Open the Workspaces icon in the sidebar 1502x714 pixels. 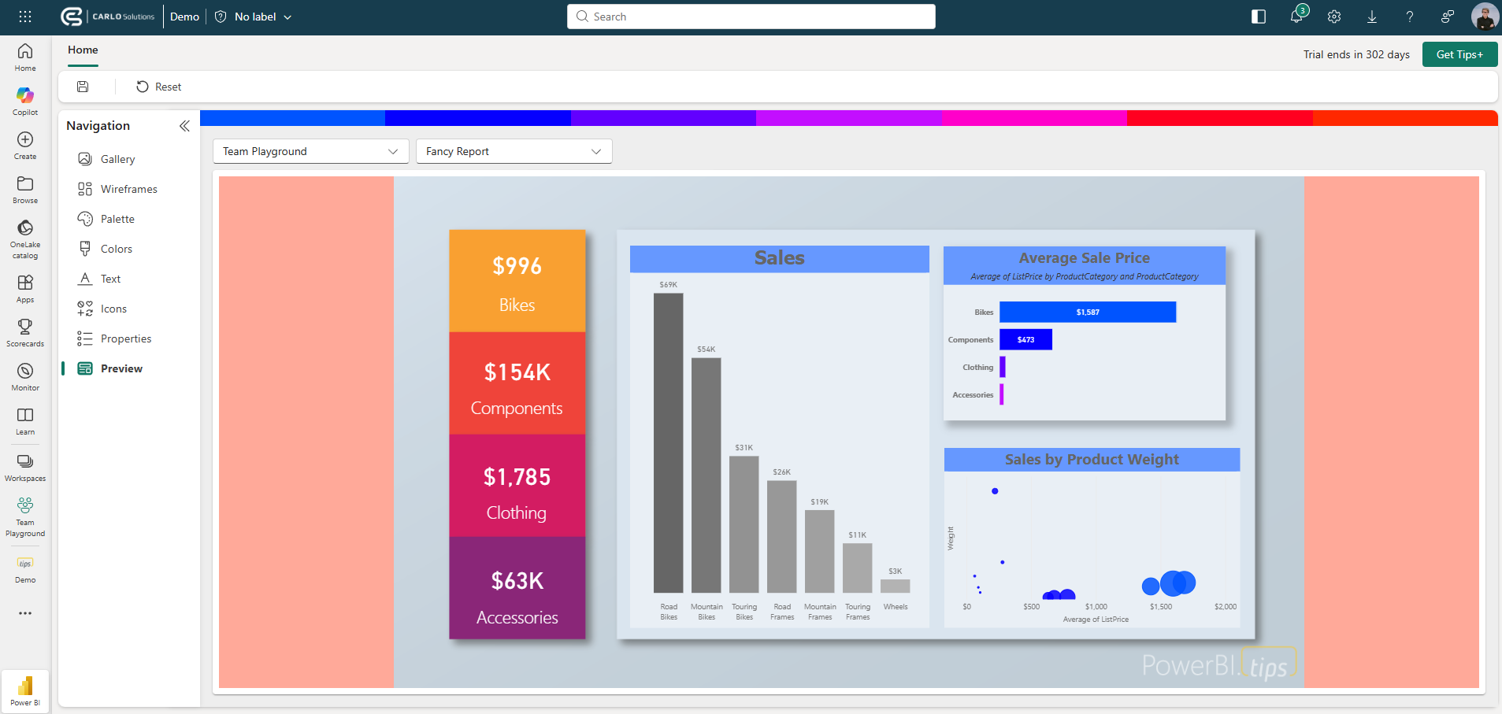coord(24,464)
